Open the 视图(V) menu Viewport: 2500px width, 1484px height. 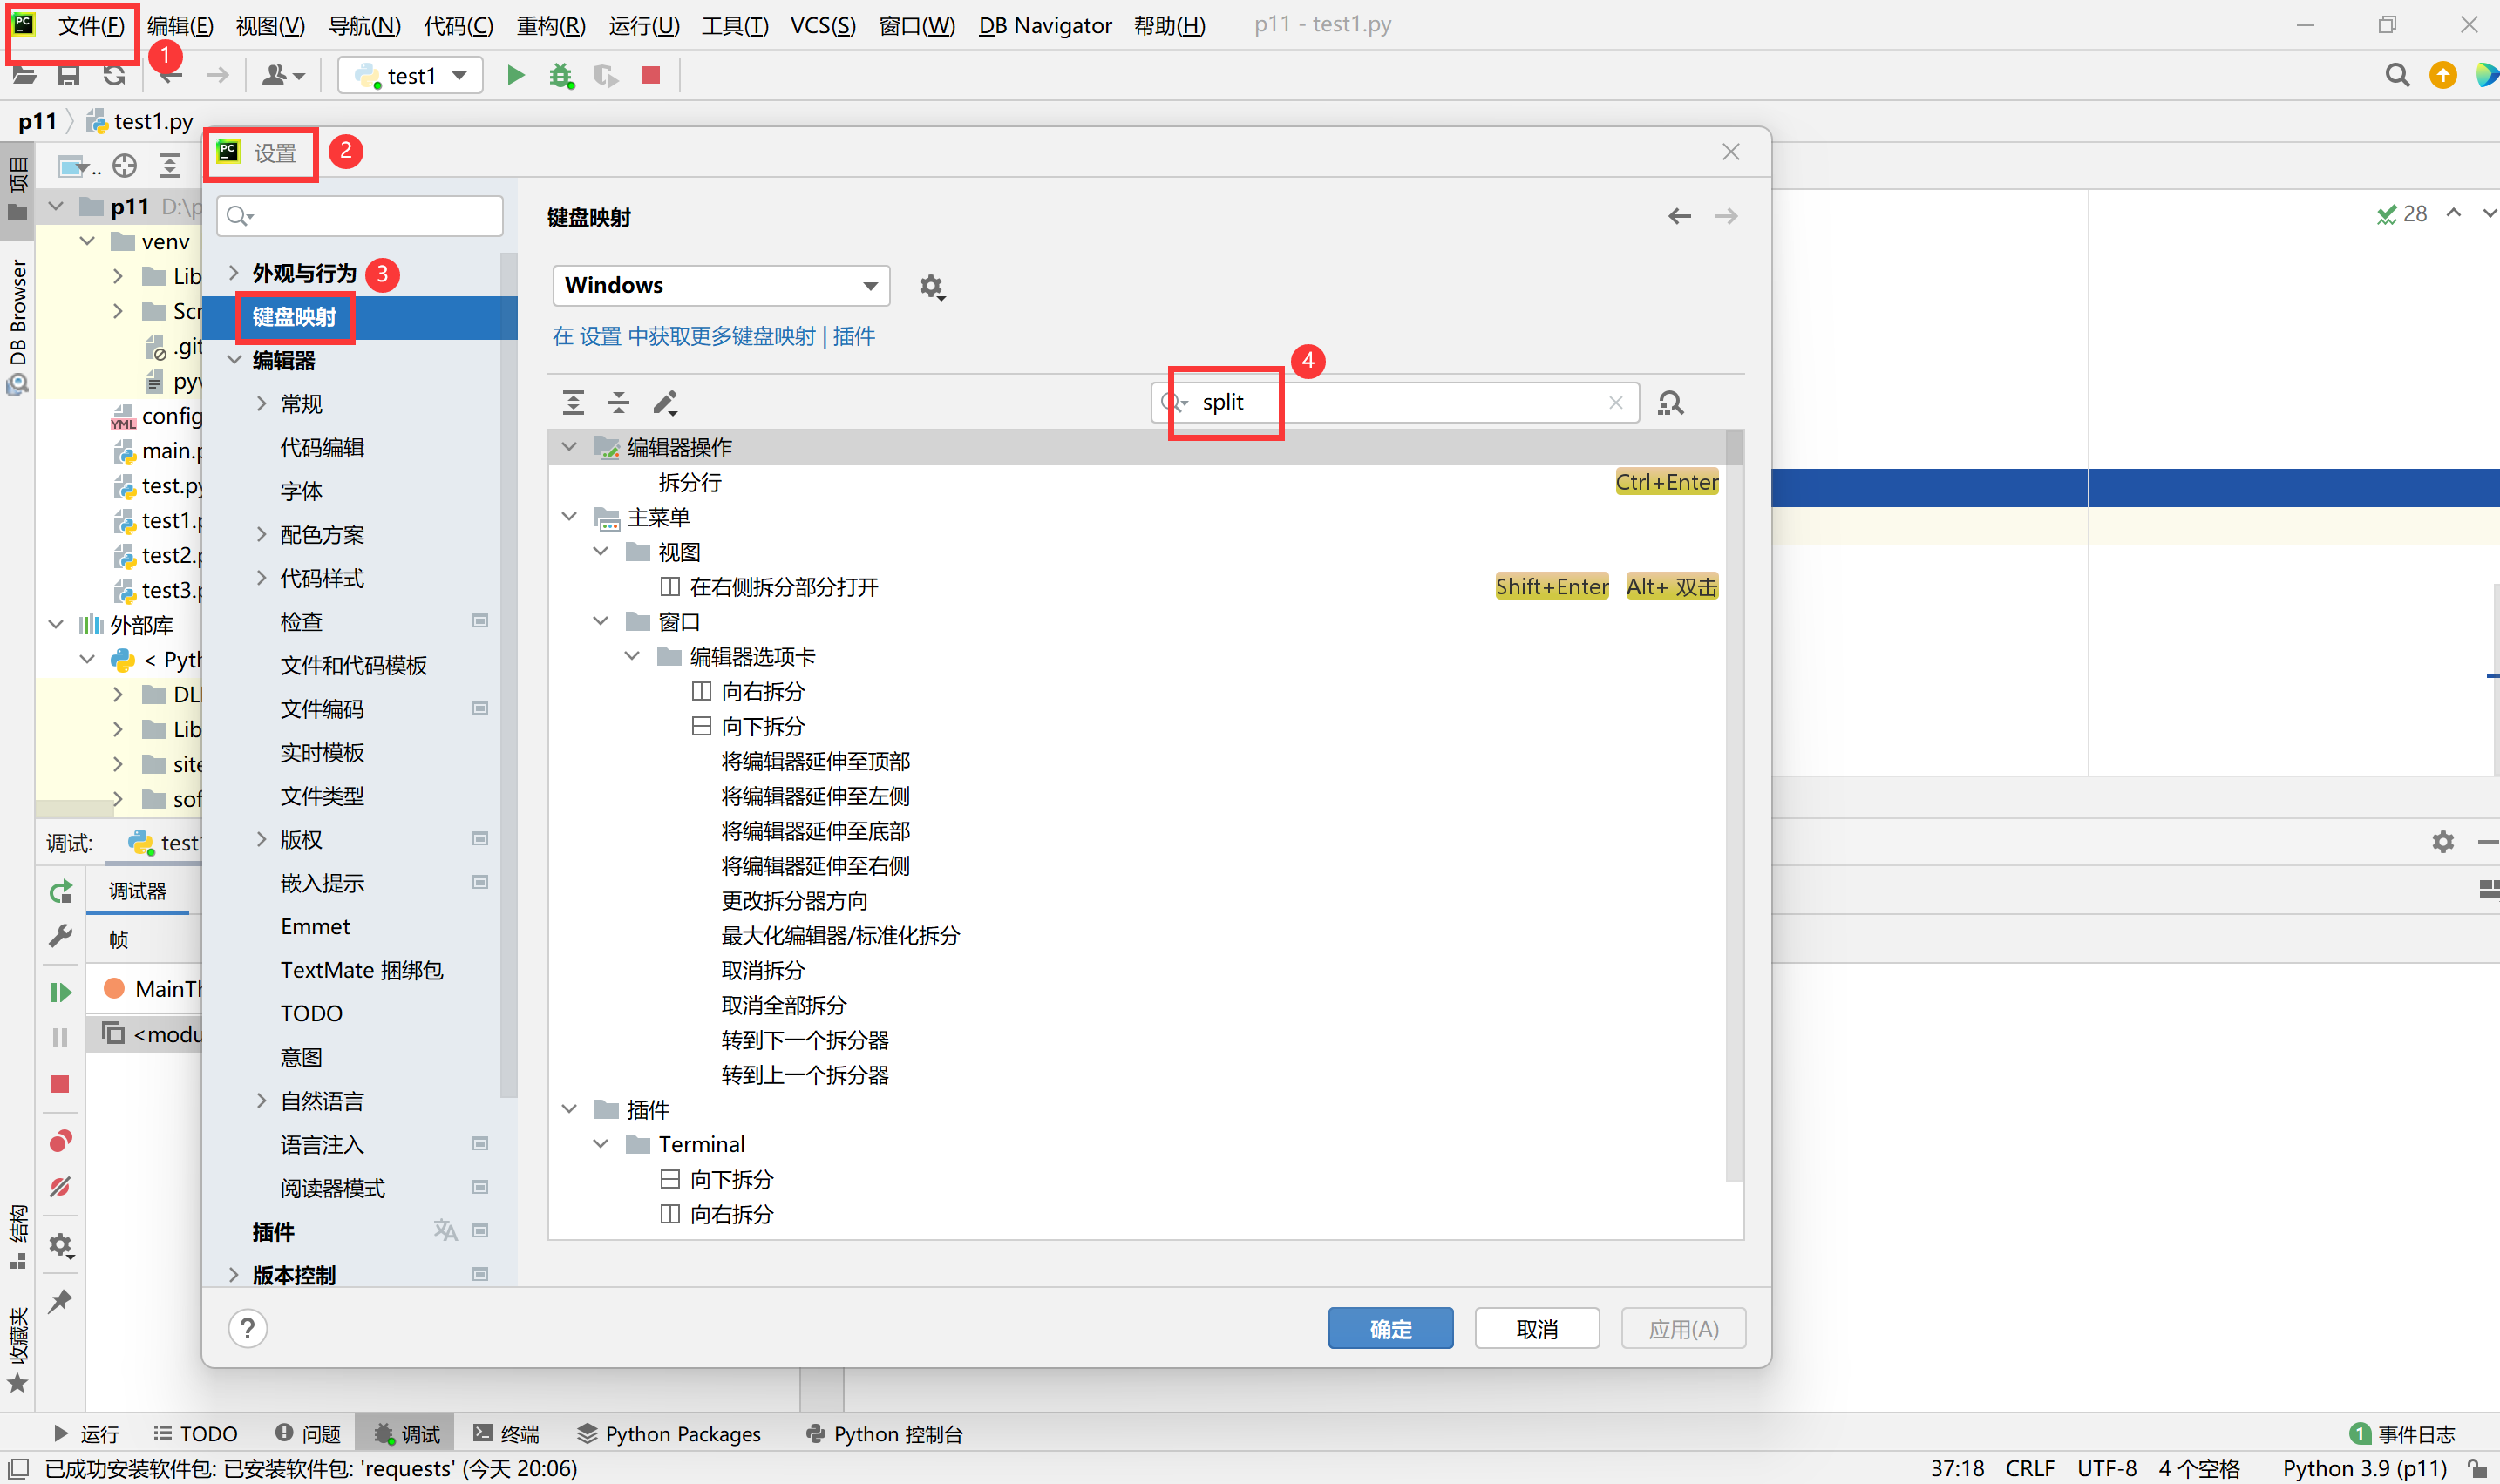click(269, 25)
